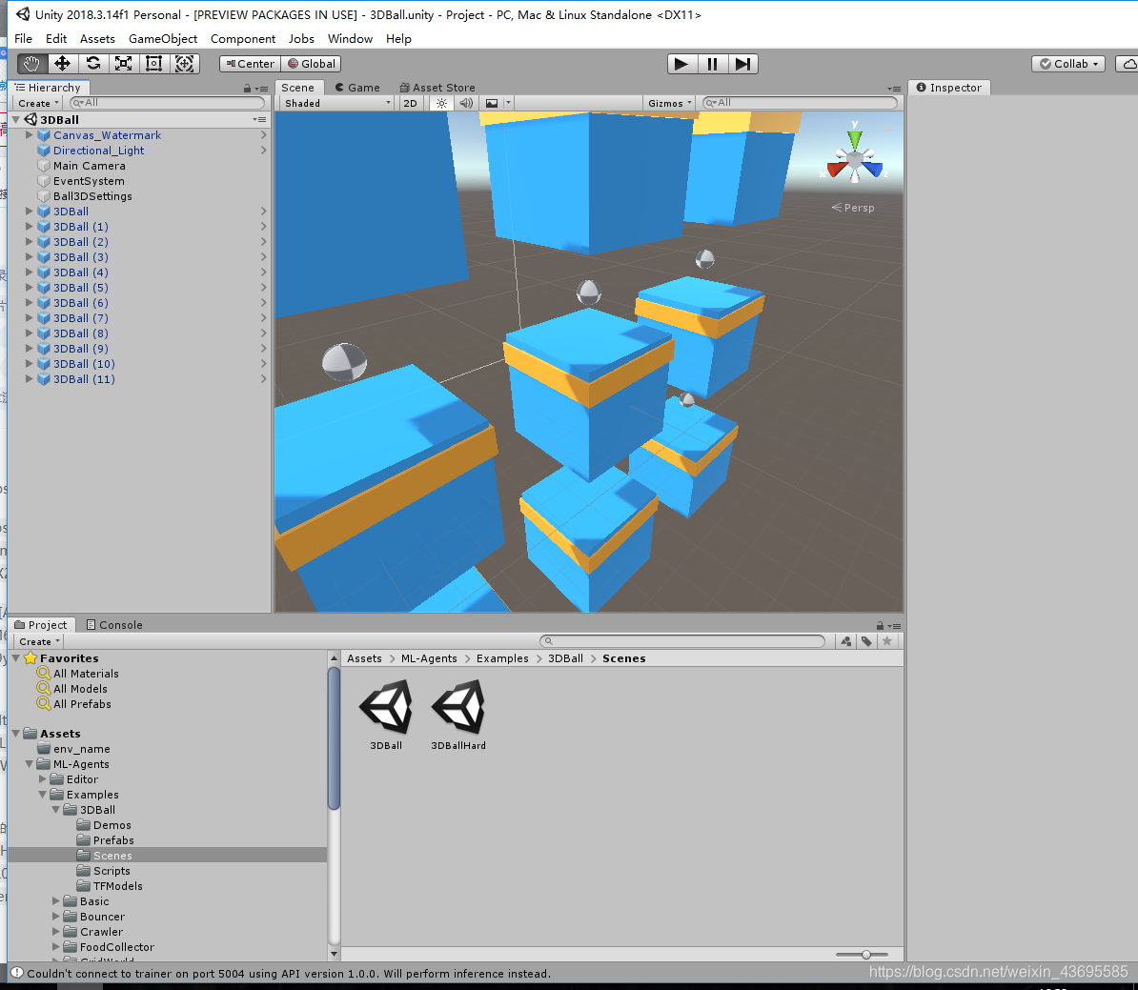Step forward one frame
The image size is (1138, 990).
[x=742, y=64]
